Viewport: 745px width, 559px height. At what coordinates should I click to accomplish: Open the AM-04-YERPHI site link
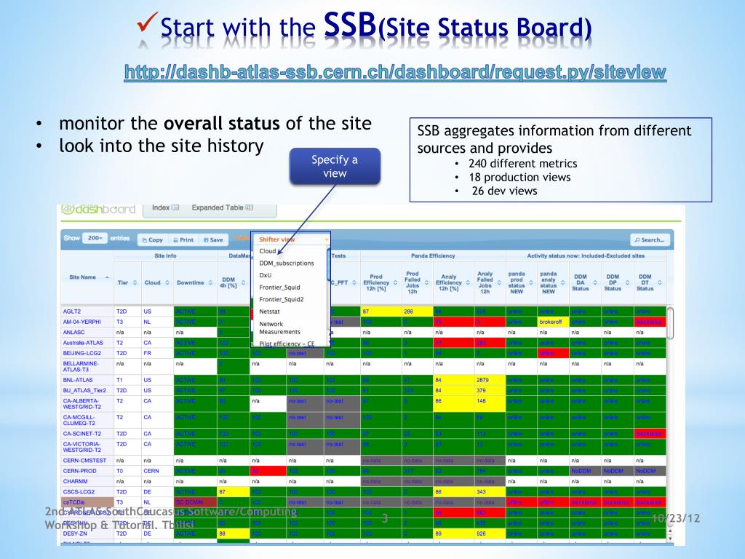[x=81, y=322]
